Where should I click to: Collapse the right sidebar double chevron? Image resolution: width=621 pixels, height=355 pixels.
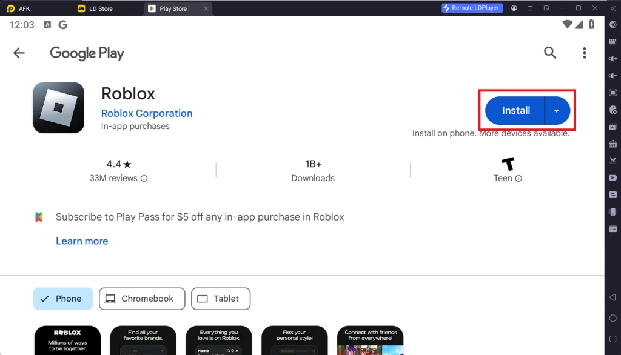click(x=613, y=8)
